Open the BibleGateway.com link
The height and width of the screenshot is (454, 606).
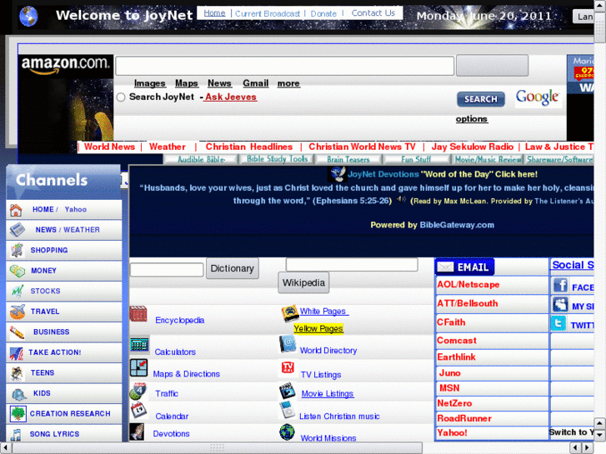click(457, 225)
